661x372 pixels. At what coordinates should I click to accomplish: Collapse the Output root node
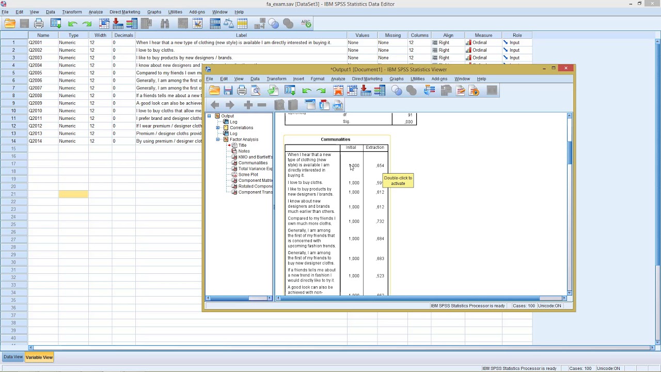coord(209,116)
